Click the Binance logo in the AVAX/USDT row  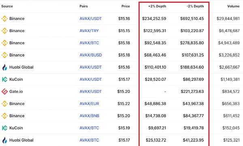[x=4, y=19]
